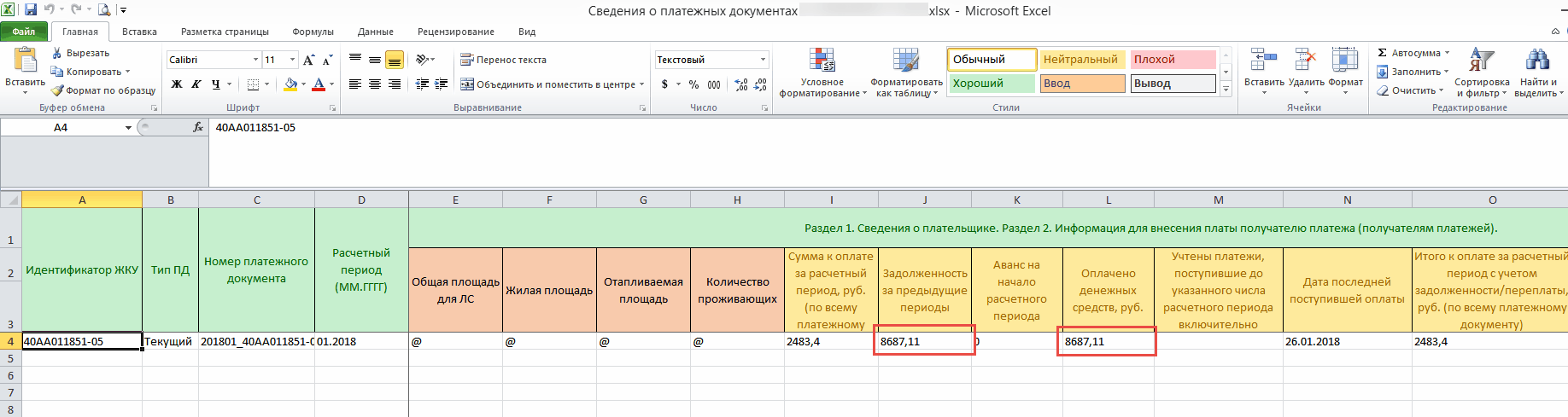1568x417 pixels.
Task: Select cell with date 26.01.2018
Action: click(1346, 341)
